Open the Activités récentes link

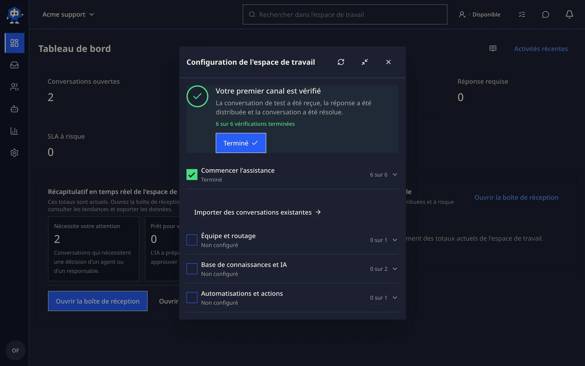pyautogui.click(x=541, y=49)
